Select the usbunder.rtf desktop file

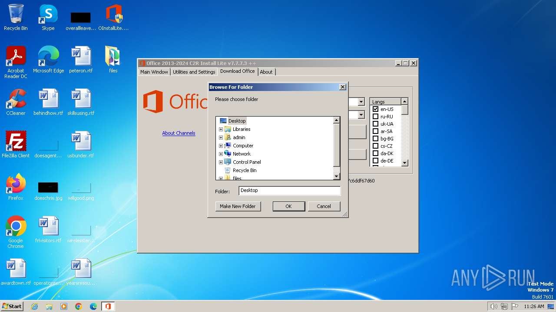pyautogui.click(x=81, y=144)
